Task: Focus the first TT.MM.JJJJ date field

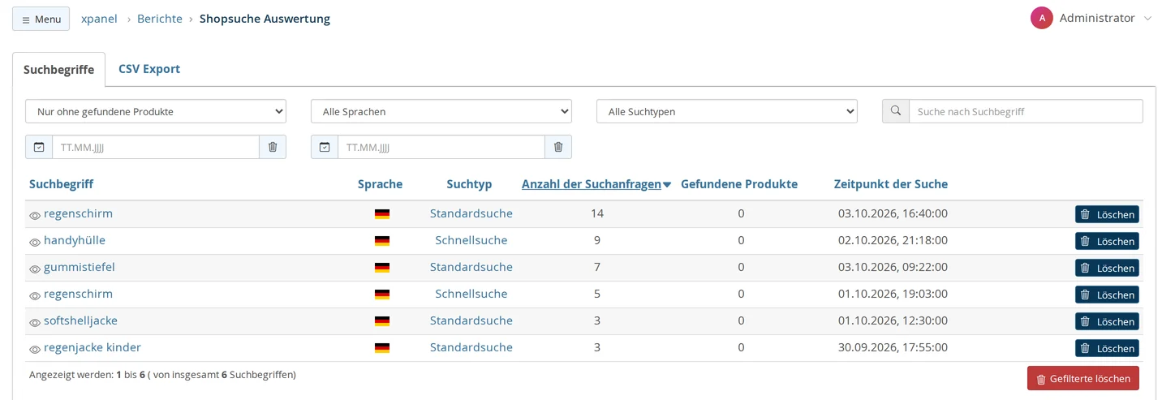Action: click(156, 147)
